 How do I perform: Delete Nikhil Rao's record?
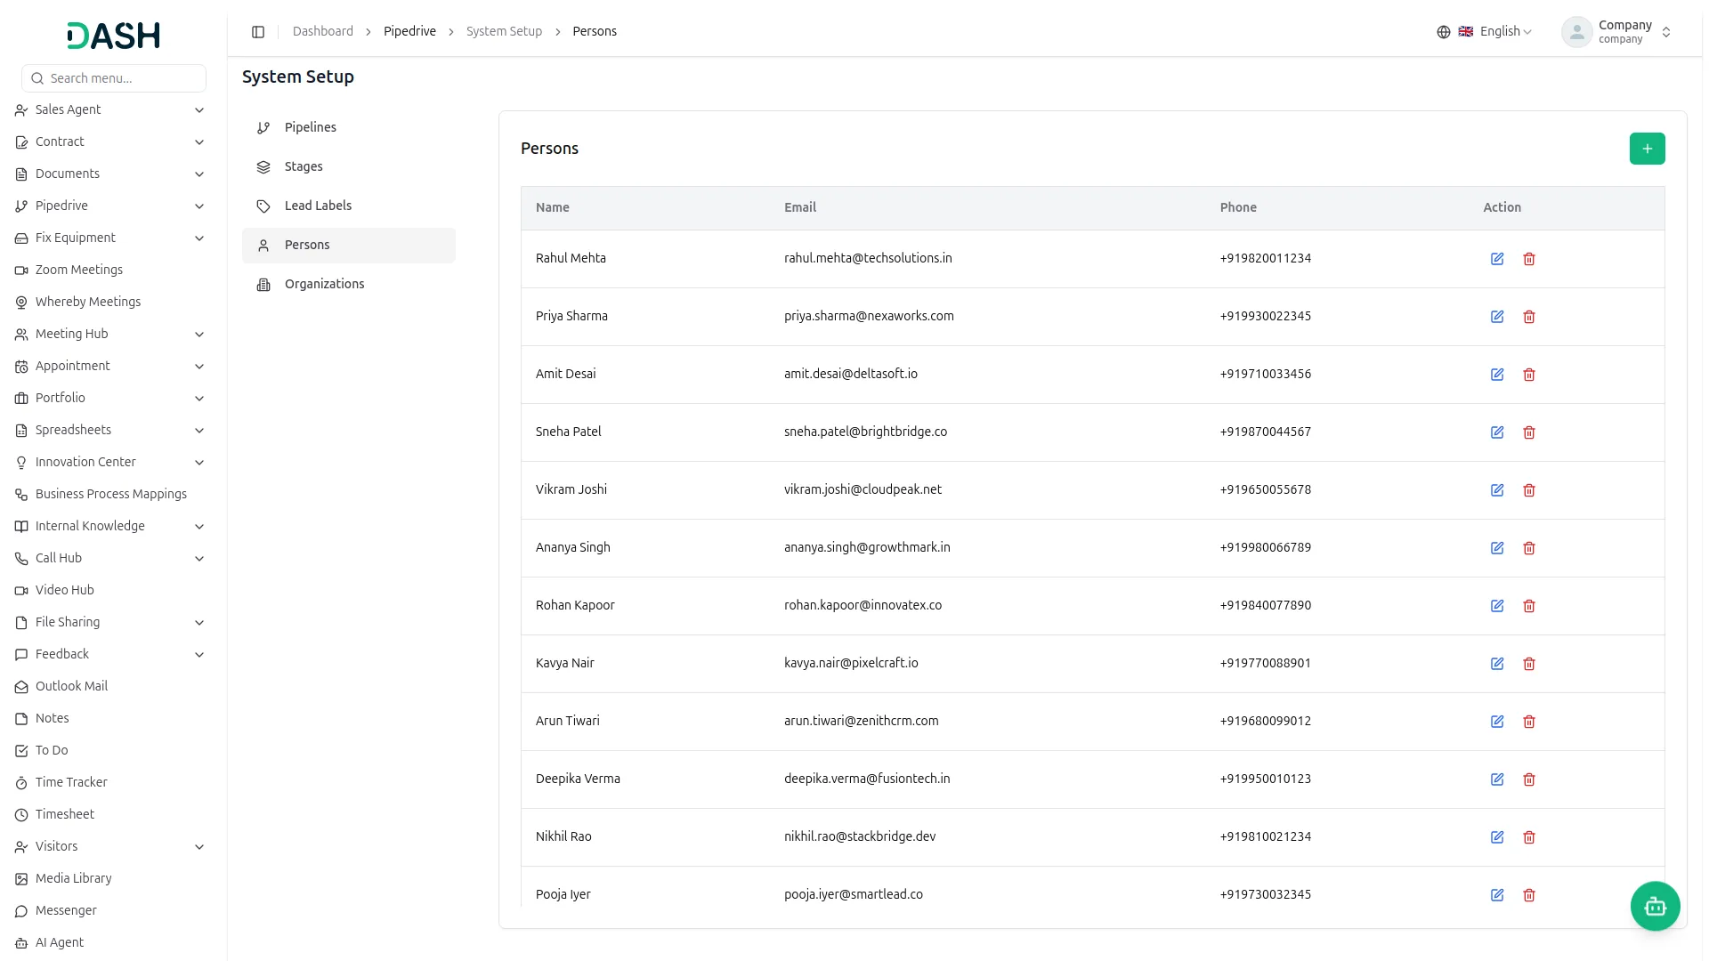(x=1529, y=837)
